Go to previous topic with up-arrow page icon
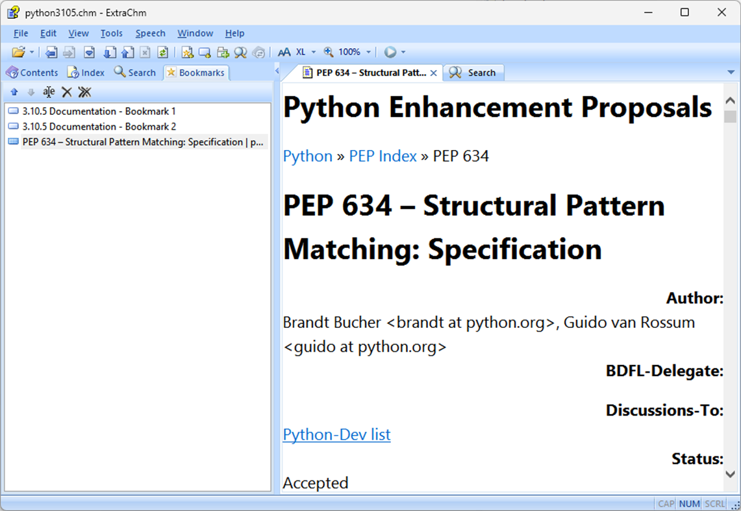The image size is (741, 511). pos(127,53)
